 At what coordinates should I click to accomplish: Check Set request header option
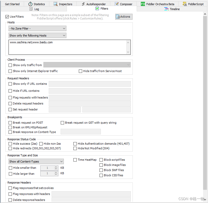(10, 109)
